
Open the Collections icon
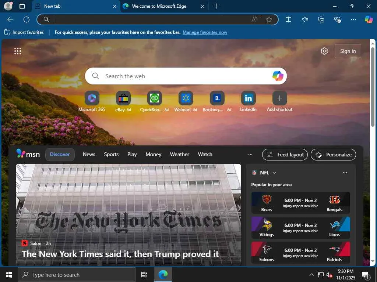pyautogui.click(x=321, y=19)
